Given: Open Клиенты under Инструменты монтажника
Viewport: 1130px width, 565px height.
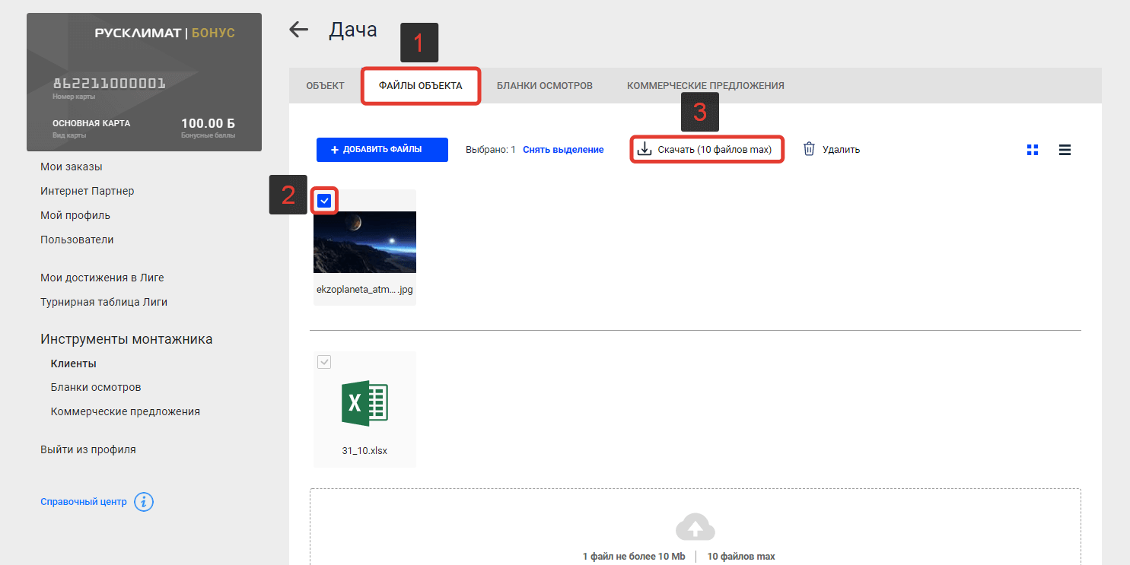Looking at the screenshot, I should [74, 363].
